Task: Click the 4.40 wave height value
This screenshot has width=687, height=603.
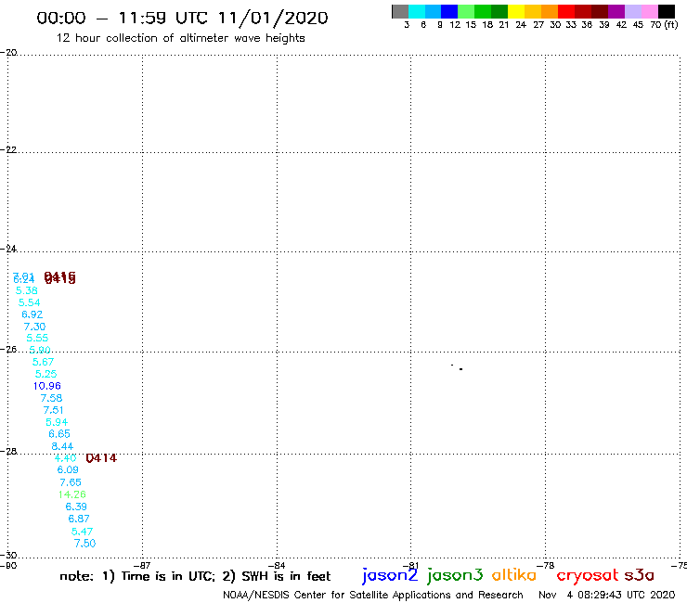Action: coord(65,458)
